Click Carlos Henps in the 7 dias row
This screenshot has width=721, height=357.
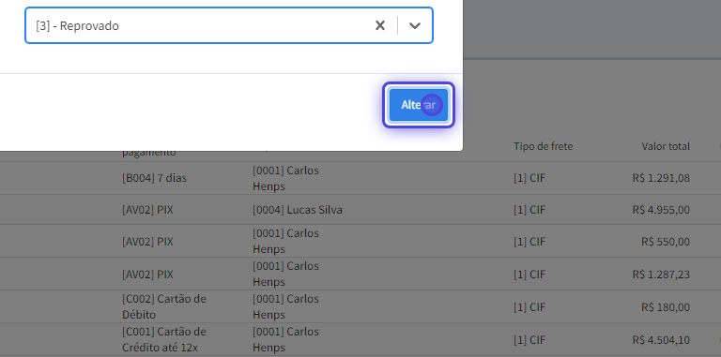(x=285, y=178)
